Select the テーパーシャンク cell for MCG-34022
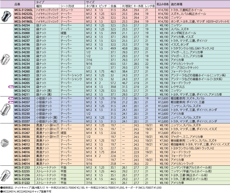This screenshot has height=193, width=230. point(71,79)
